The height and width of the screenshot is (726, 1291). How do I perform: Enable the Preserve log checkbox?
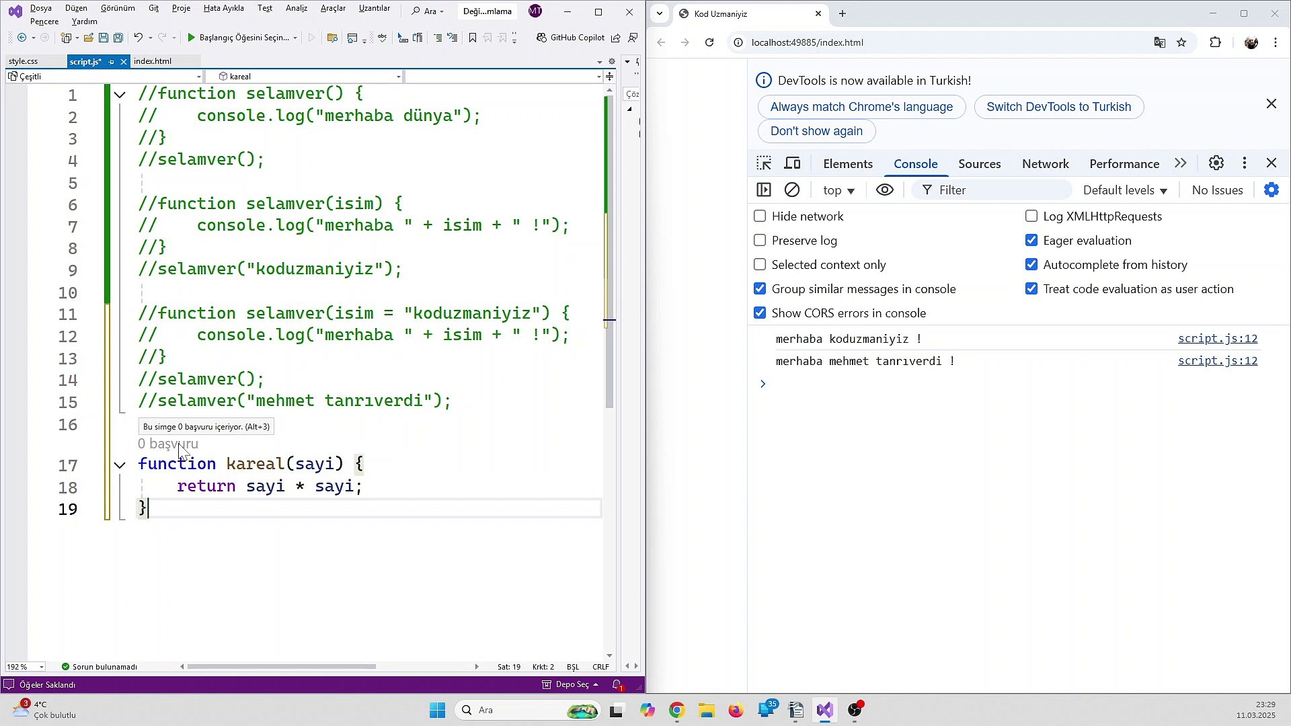click(x=760, y=240)
